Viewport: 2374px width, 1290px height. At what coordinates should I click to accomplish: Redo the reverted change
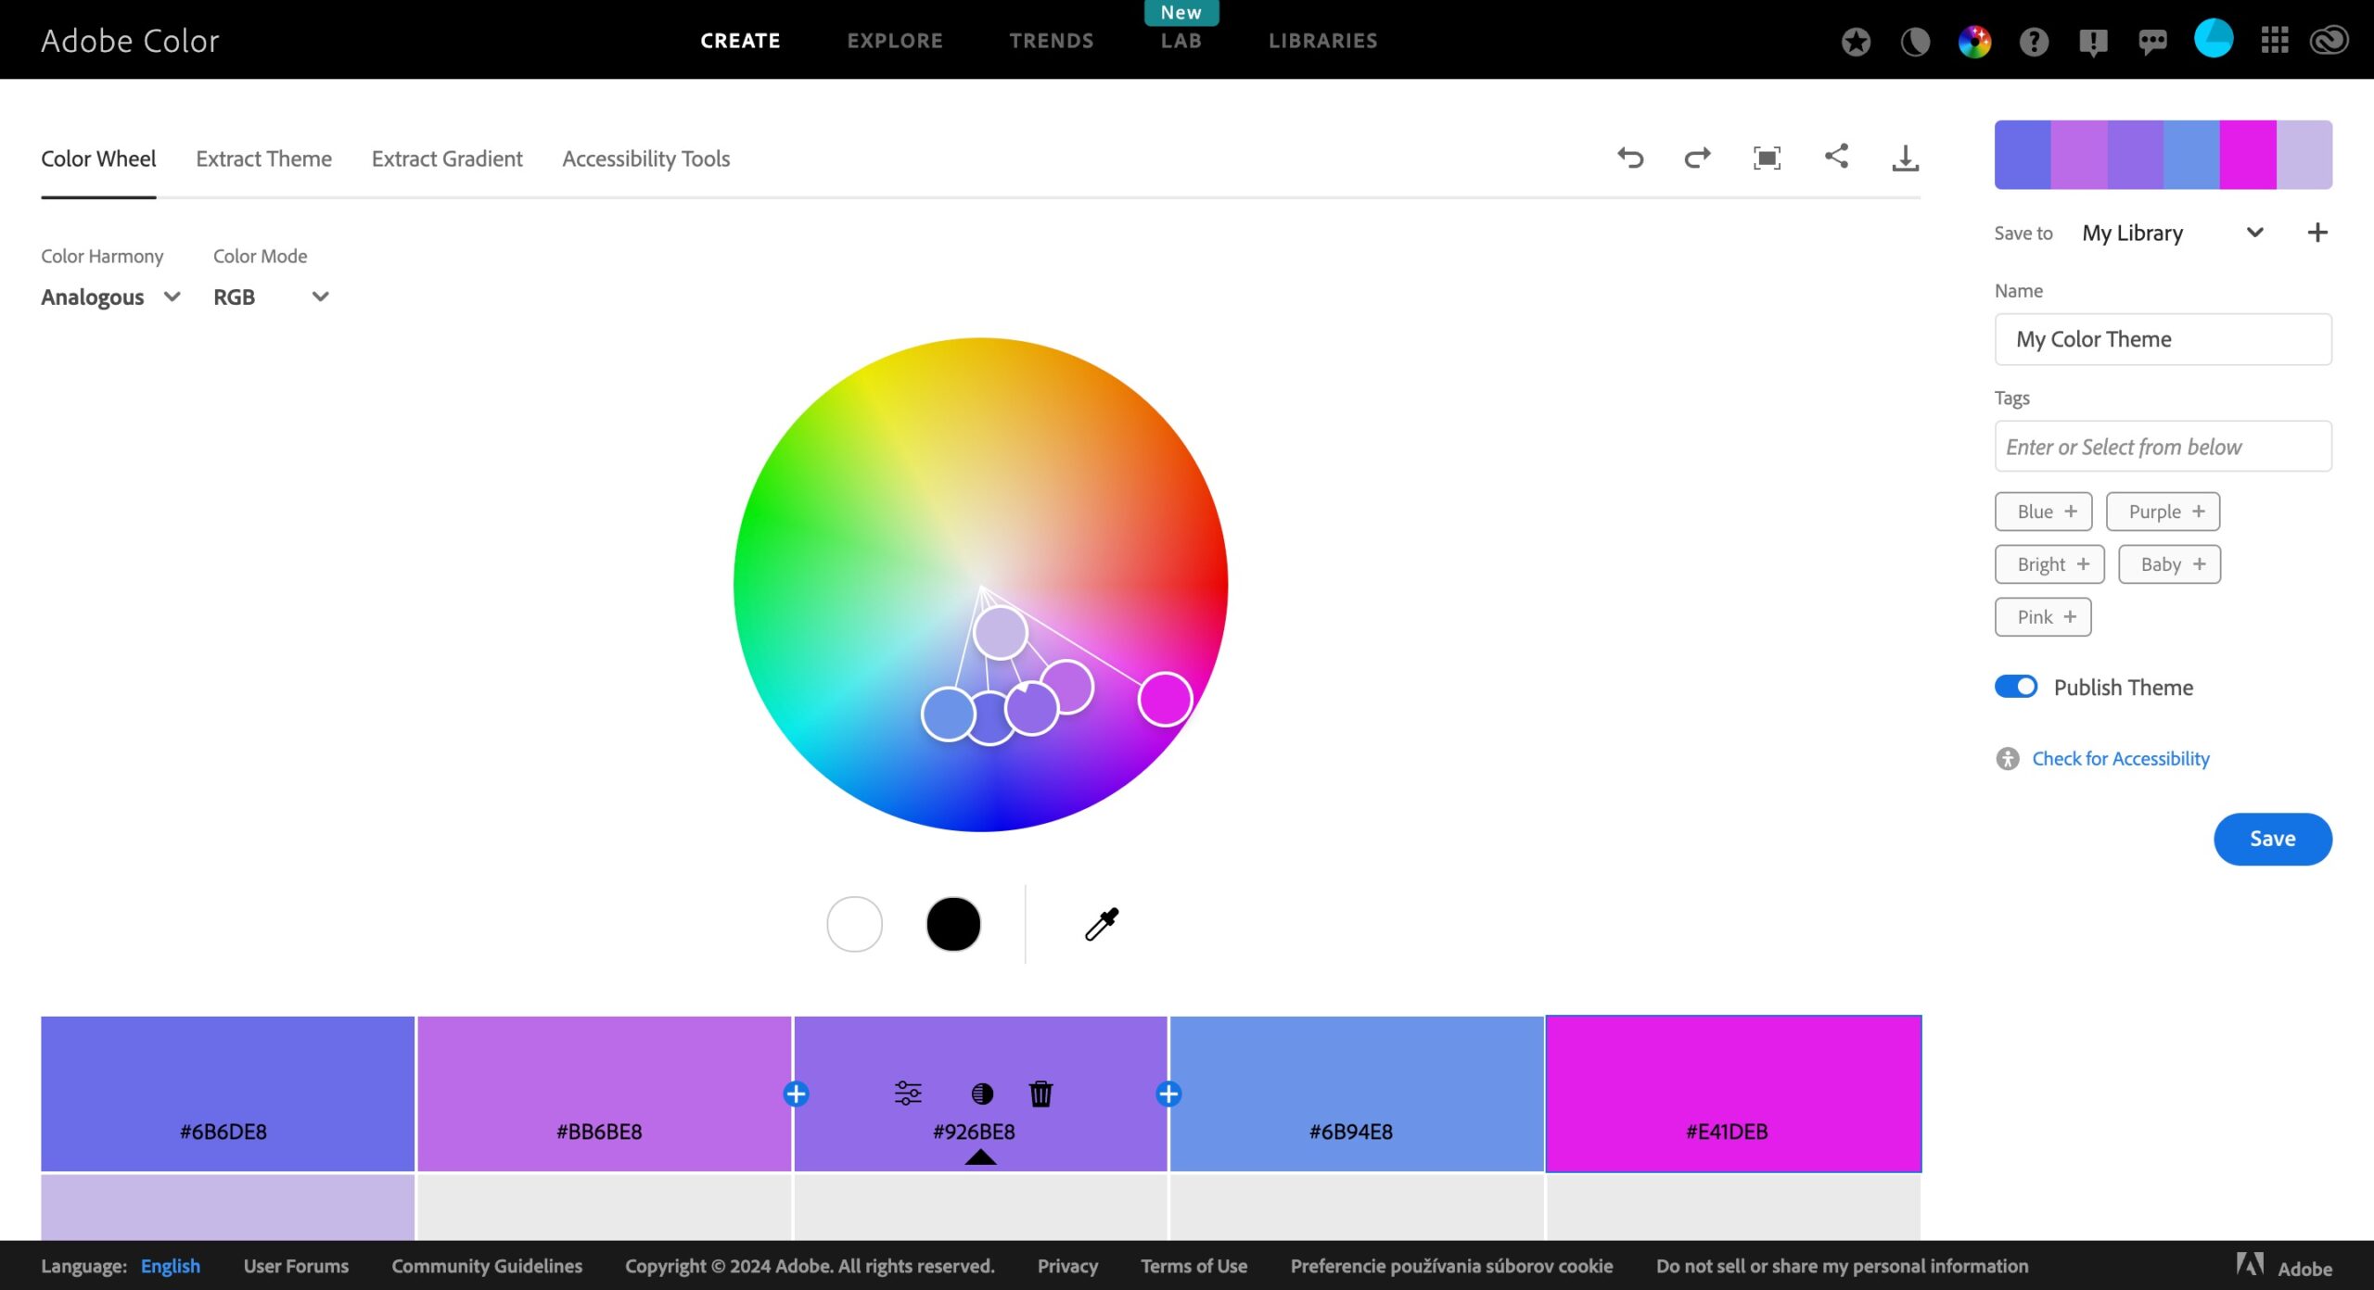pos(1697,158)
